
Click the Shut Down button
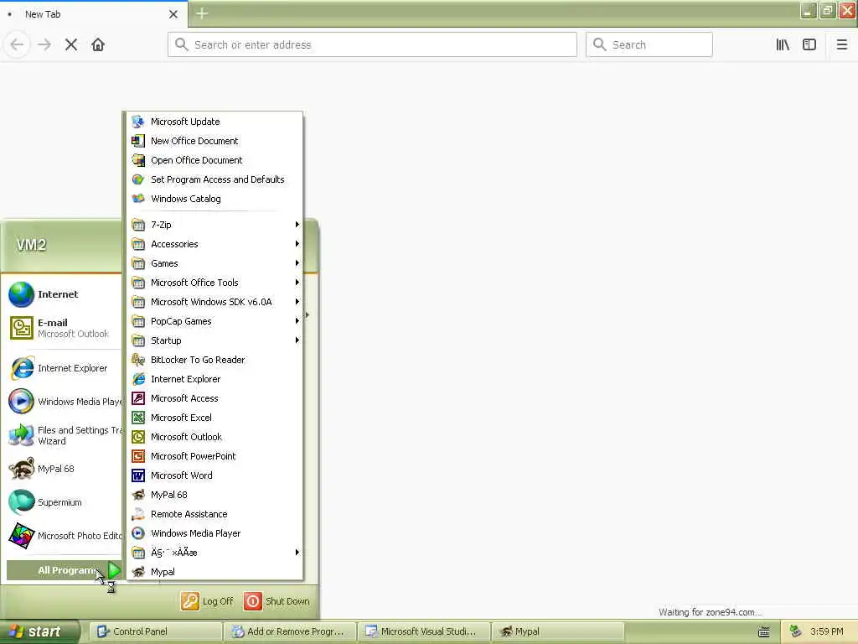277,601
